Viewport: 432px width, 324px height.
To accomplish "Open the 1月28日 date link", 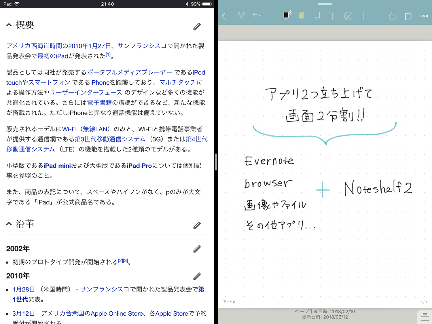I will tap(24, 289).
